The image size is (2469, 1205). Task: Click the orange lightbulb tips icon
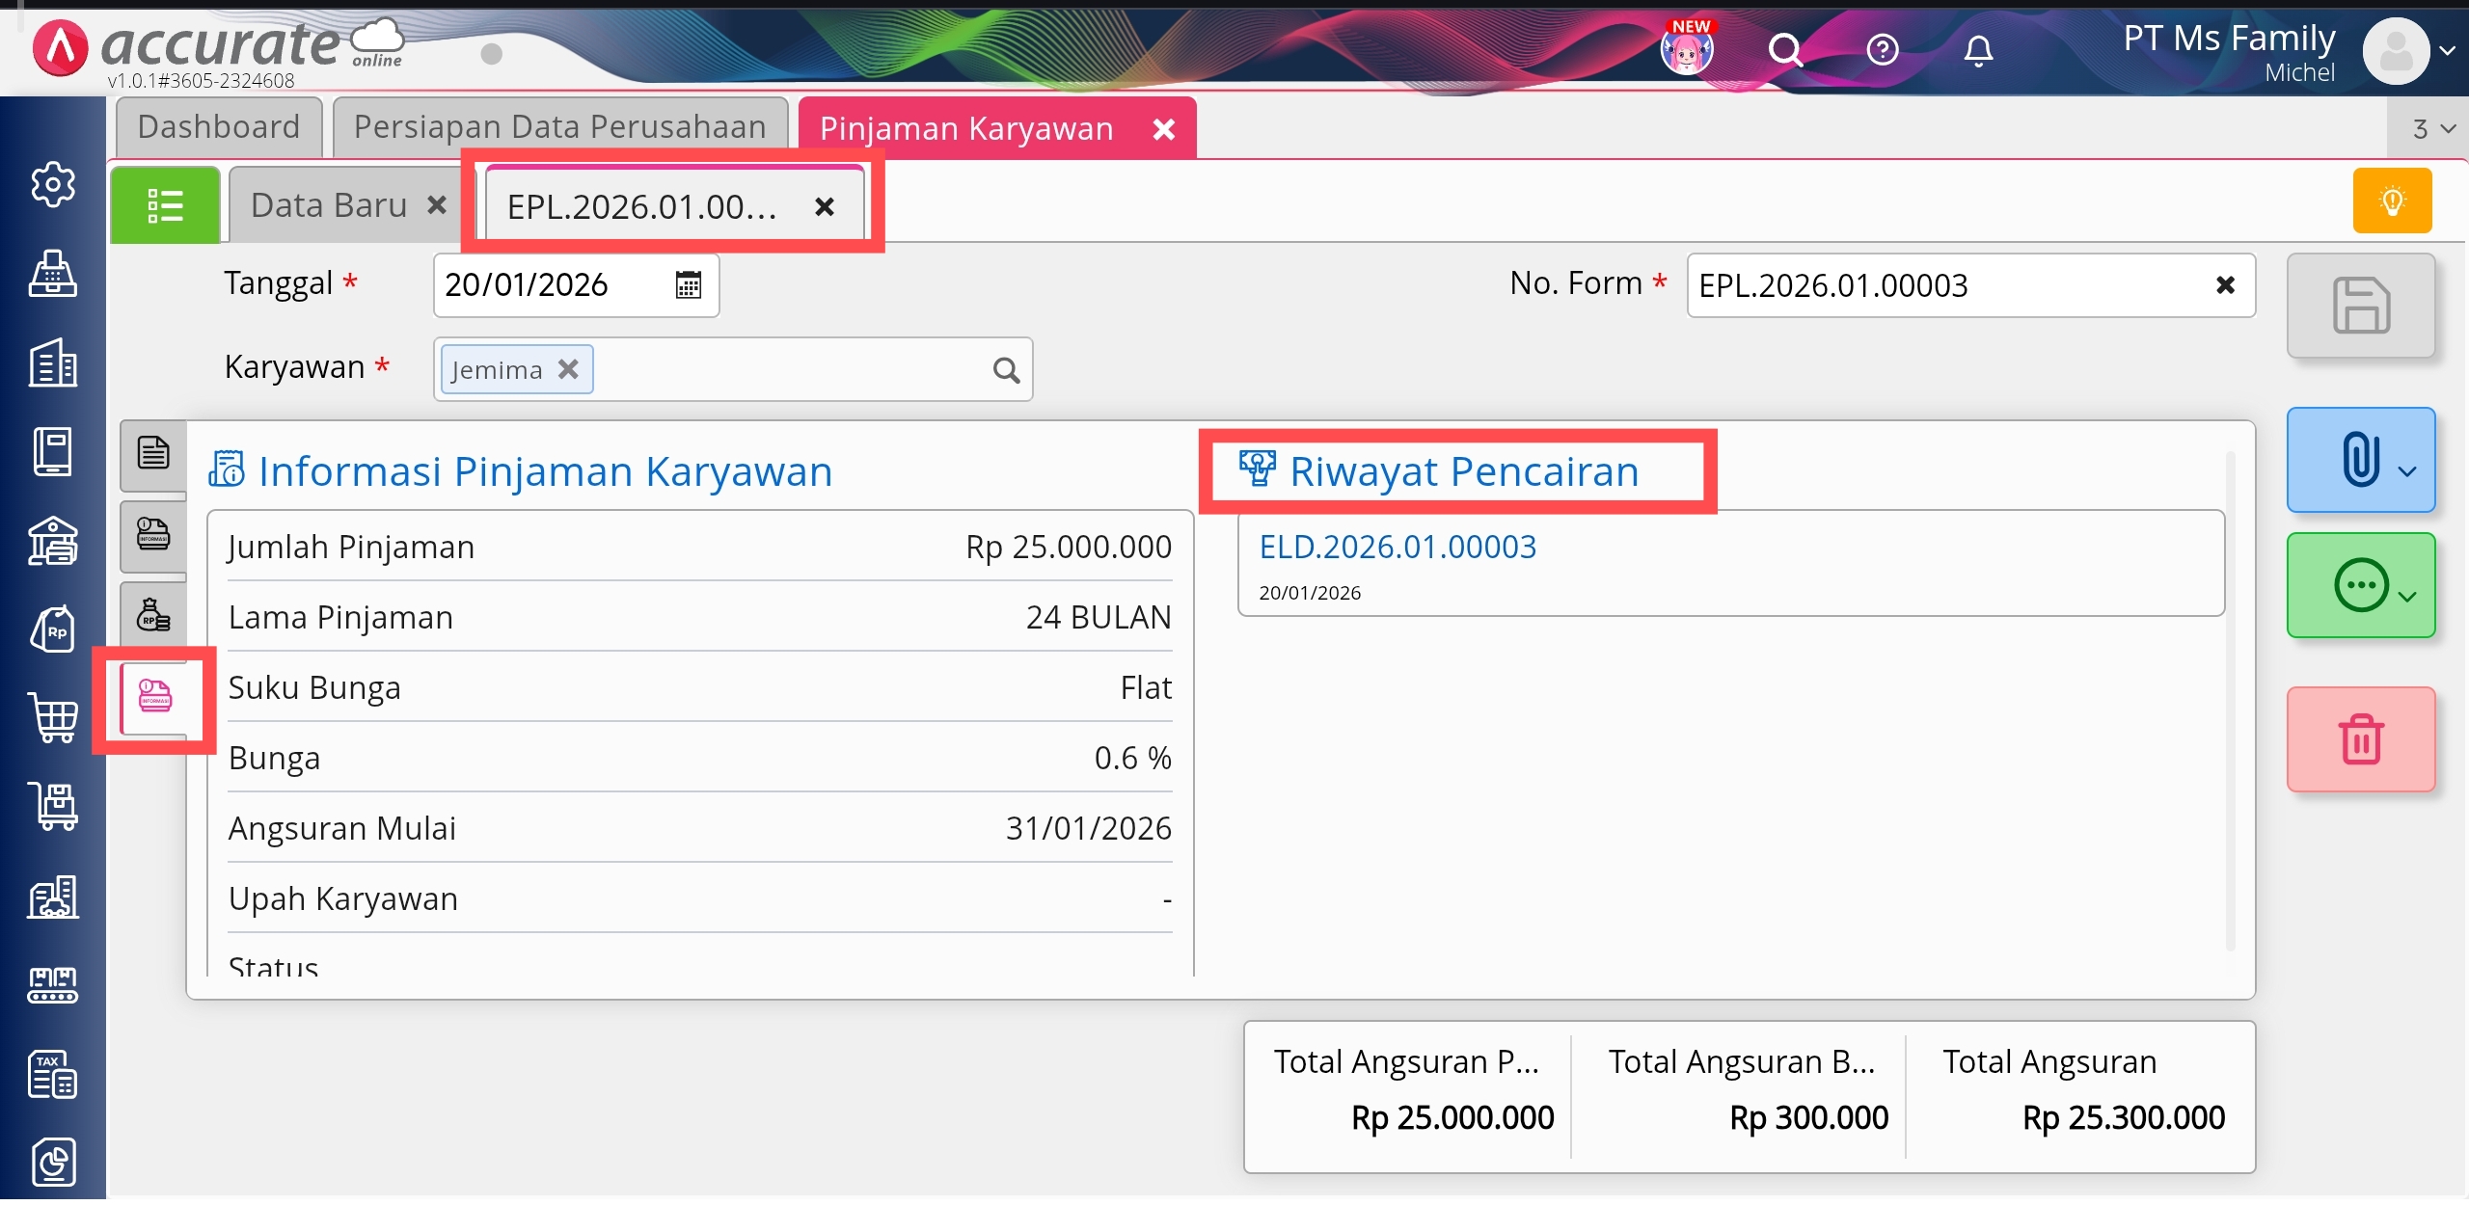[x=2392, y=201]
